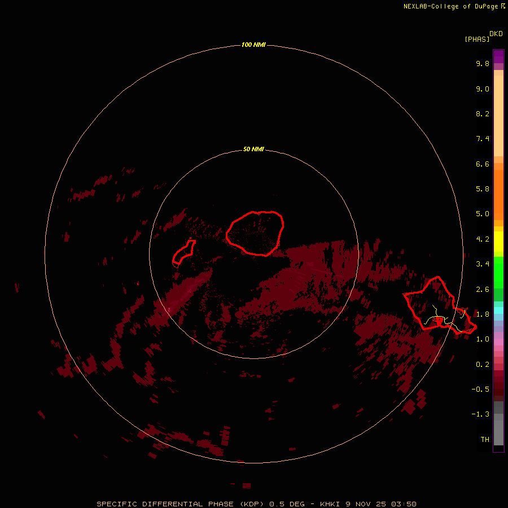Click the 5.0 value on the color scale
The height and width of the screenshot is (508, 508).
coord(483,214)
